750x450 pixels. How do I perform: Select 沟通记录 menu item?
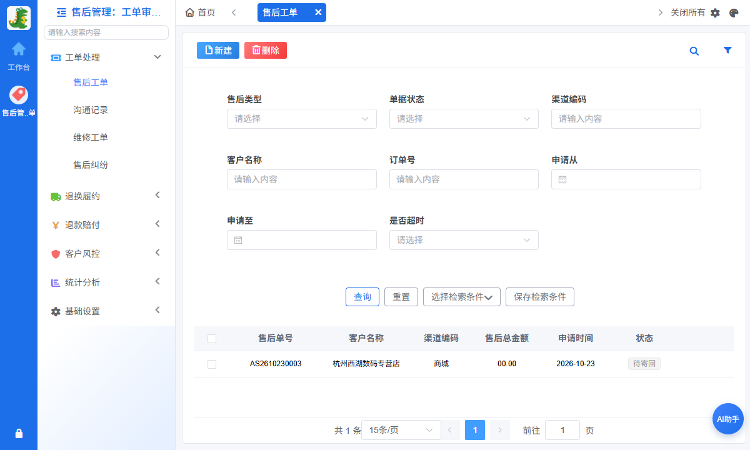91,110
